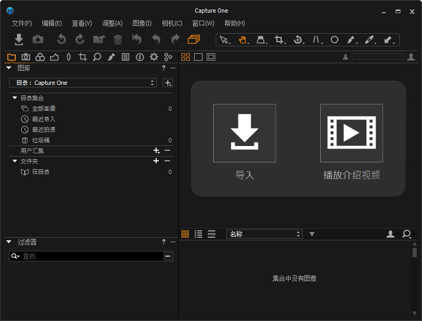This screenshot has width=422, height=321.
Task: Click the minus button beside 文件夹
Action: tap(167, 161)
